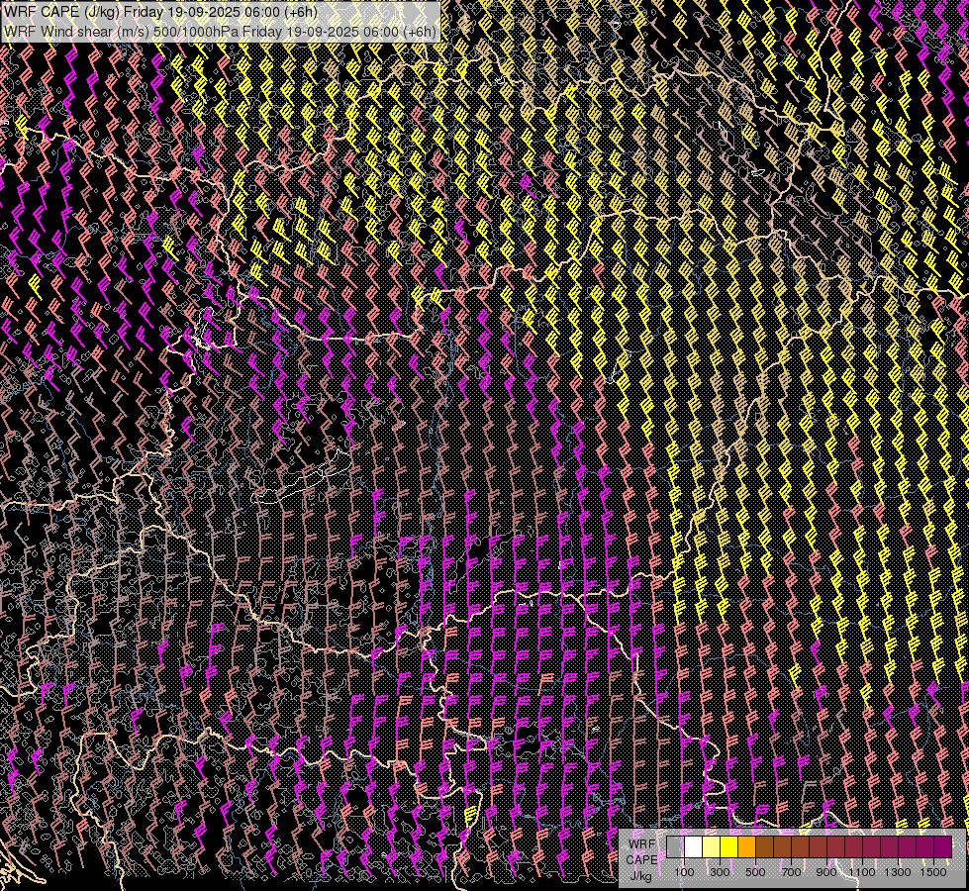
Task: Click the 700 legend scale value
Action: tap(791, 872)
